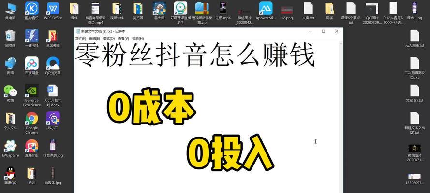The width and height of the screenshot is (430, 193).
Task: Select the 9.12抖音月入9000 file
Action: coord(393,13)
